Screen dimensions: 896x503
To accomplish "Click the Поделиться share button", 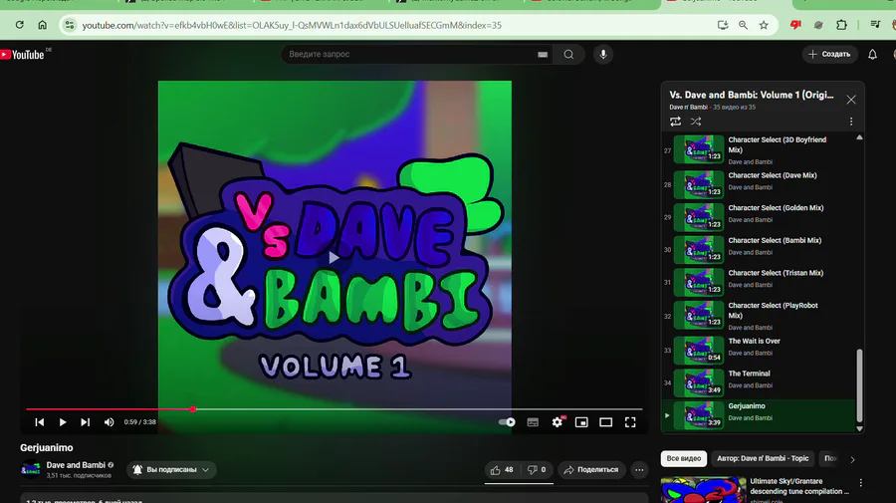I will coord(591,470).
